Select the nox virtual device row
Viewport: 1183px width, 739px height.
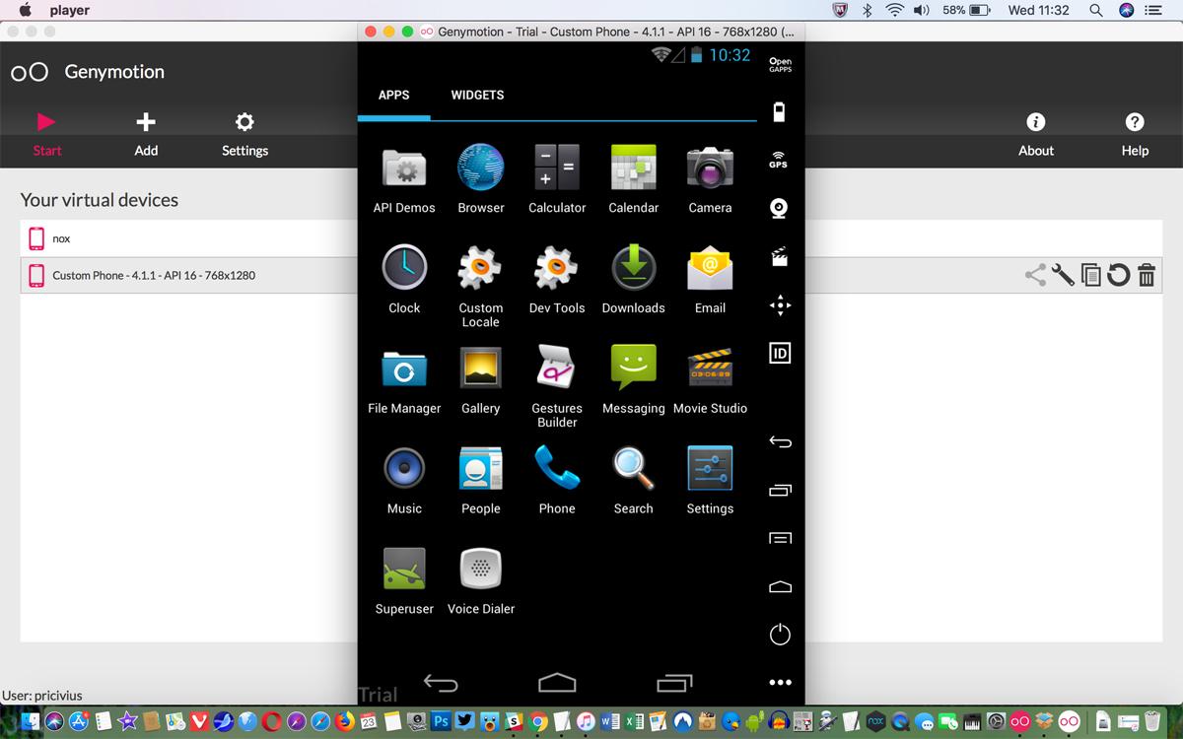click(x=187, y=238)
